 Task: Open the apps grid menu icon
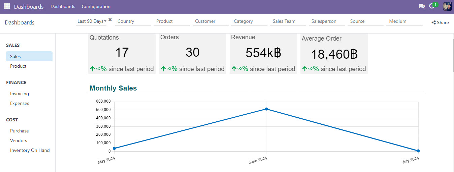(x=7, y=6)
